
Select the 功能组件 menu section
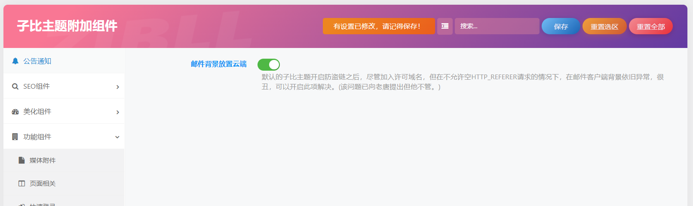pos(64,137)
